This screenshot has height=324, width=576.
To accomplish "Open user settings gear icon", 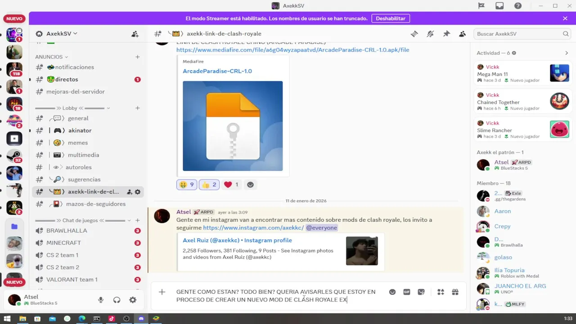I will (133, 300).
